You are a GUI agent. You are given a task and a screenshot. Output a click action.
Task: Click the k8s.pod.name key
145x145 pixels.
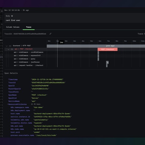[x=17, y=126]
